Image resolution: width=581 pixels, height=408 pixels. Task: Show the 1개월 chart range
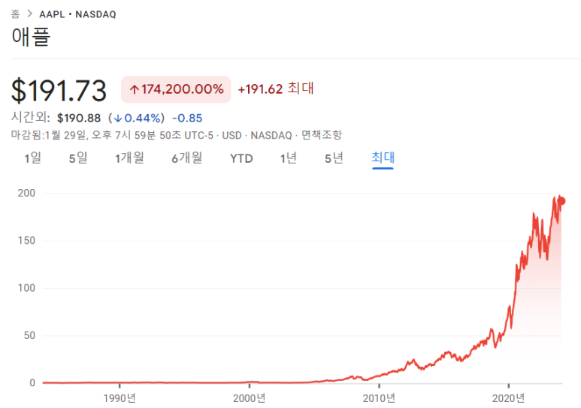tap(129, 158)
